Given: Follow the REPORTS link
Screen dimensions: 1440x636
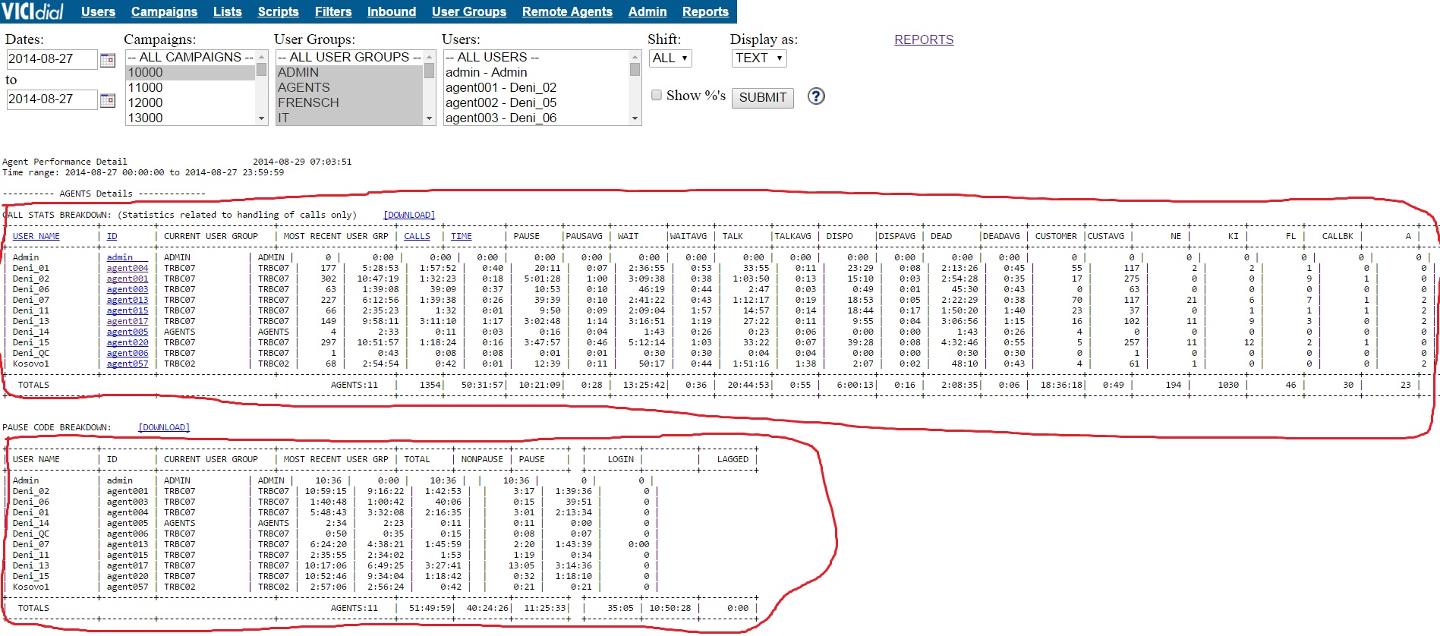Looking at the screenshot, I should click(x=924, y=40).
